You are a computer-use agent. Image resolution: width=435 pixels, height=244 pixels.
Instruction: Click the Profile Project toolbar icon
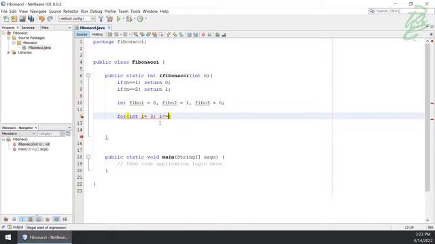[141, 19]
